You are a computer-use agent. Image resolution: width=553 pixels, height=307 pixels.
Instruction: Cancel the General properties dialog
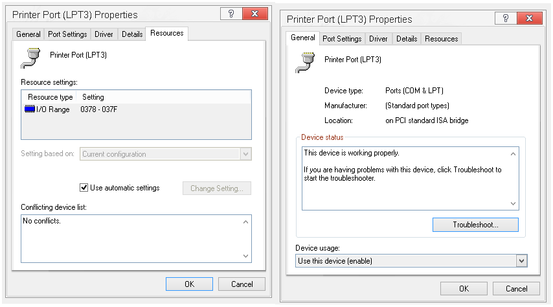tap(516, 288)
